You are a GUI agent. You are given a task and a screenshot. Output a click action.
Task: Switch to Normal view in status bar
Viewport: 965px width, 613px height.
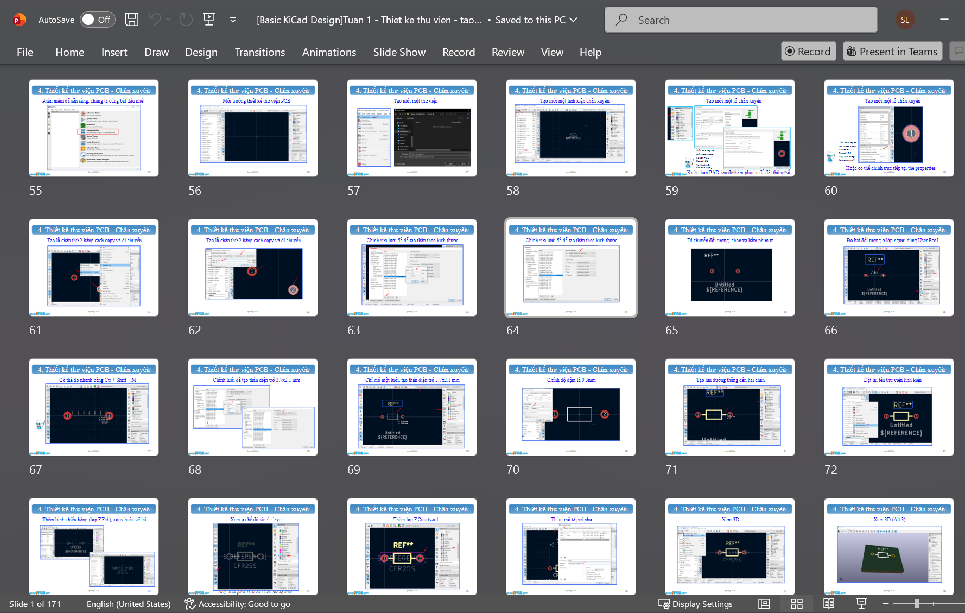tap(764, 604)
